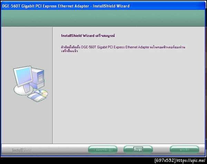This screenshot has height=164, width=207.
Task: Click the สิ้นสุด (Finish) button
Action: pos(138,150)
